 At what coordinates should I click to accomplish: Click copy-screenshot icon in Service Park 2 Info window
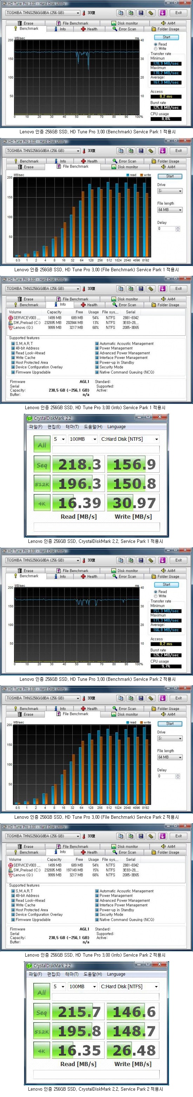pos(131,836)
